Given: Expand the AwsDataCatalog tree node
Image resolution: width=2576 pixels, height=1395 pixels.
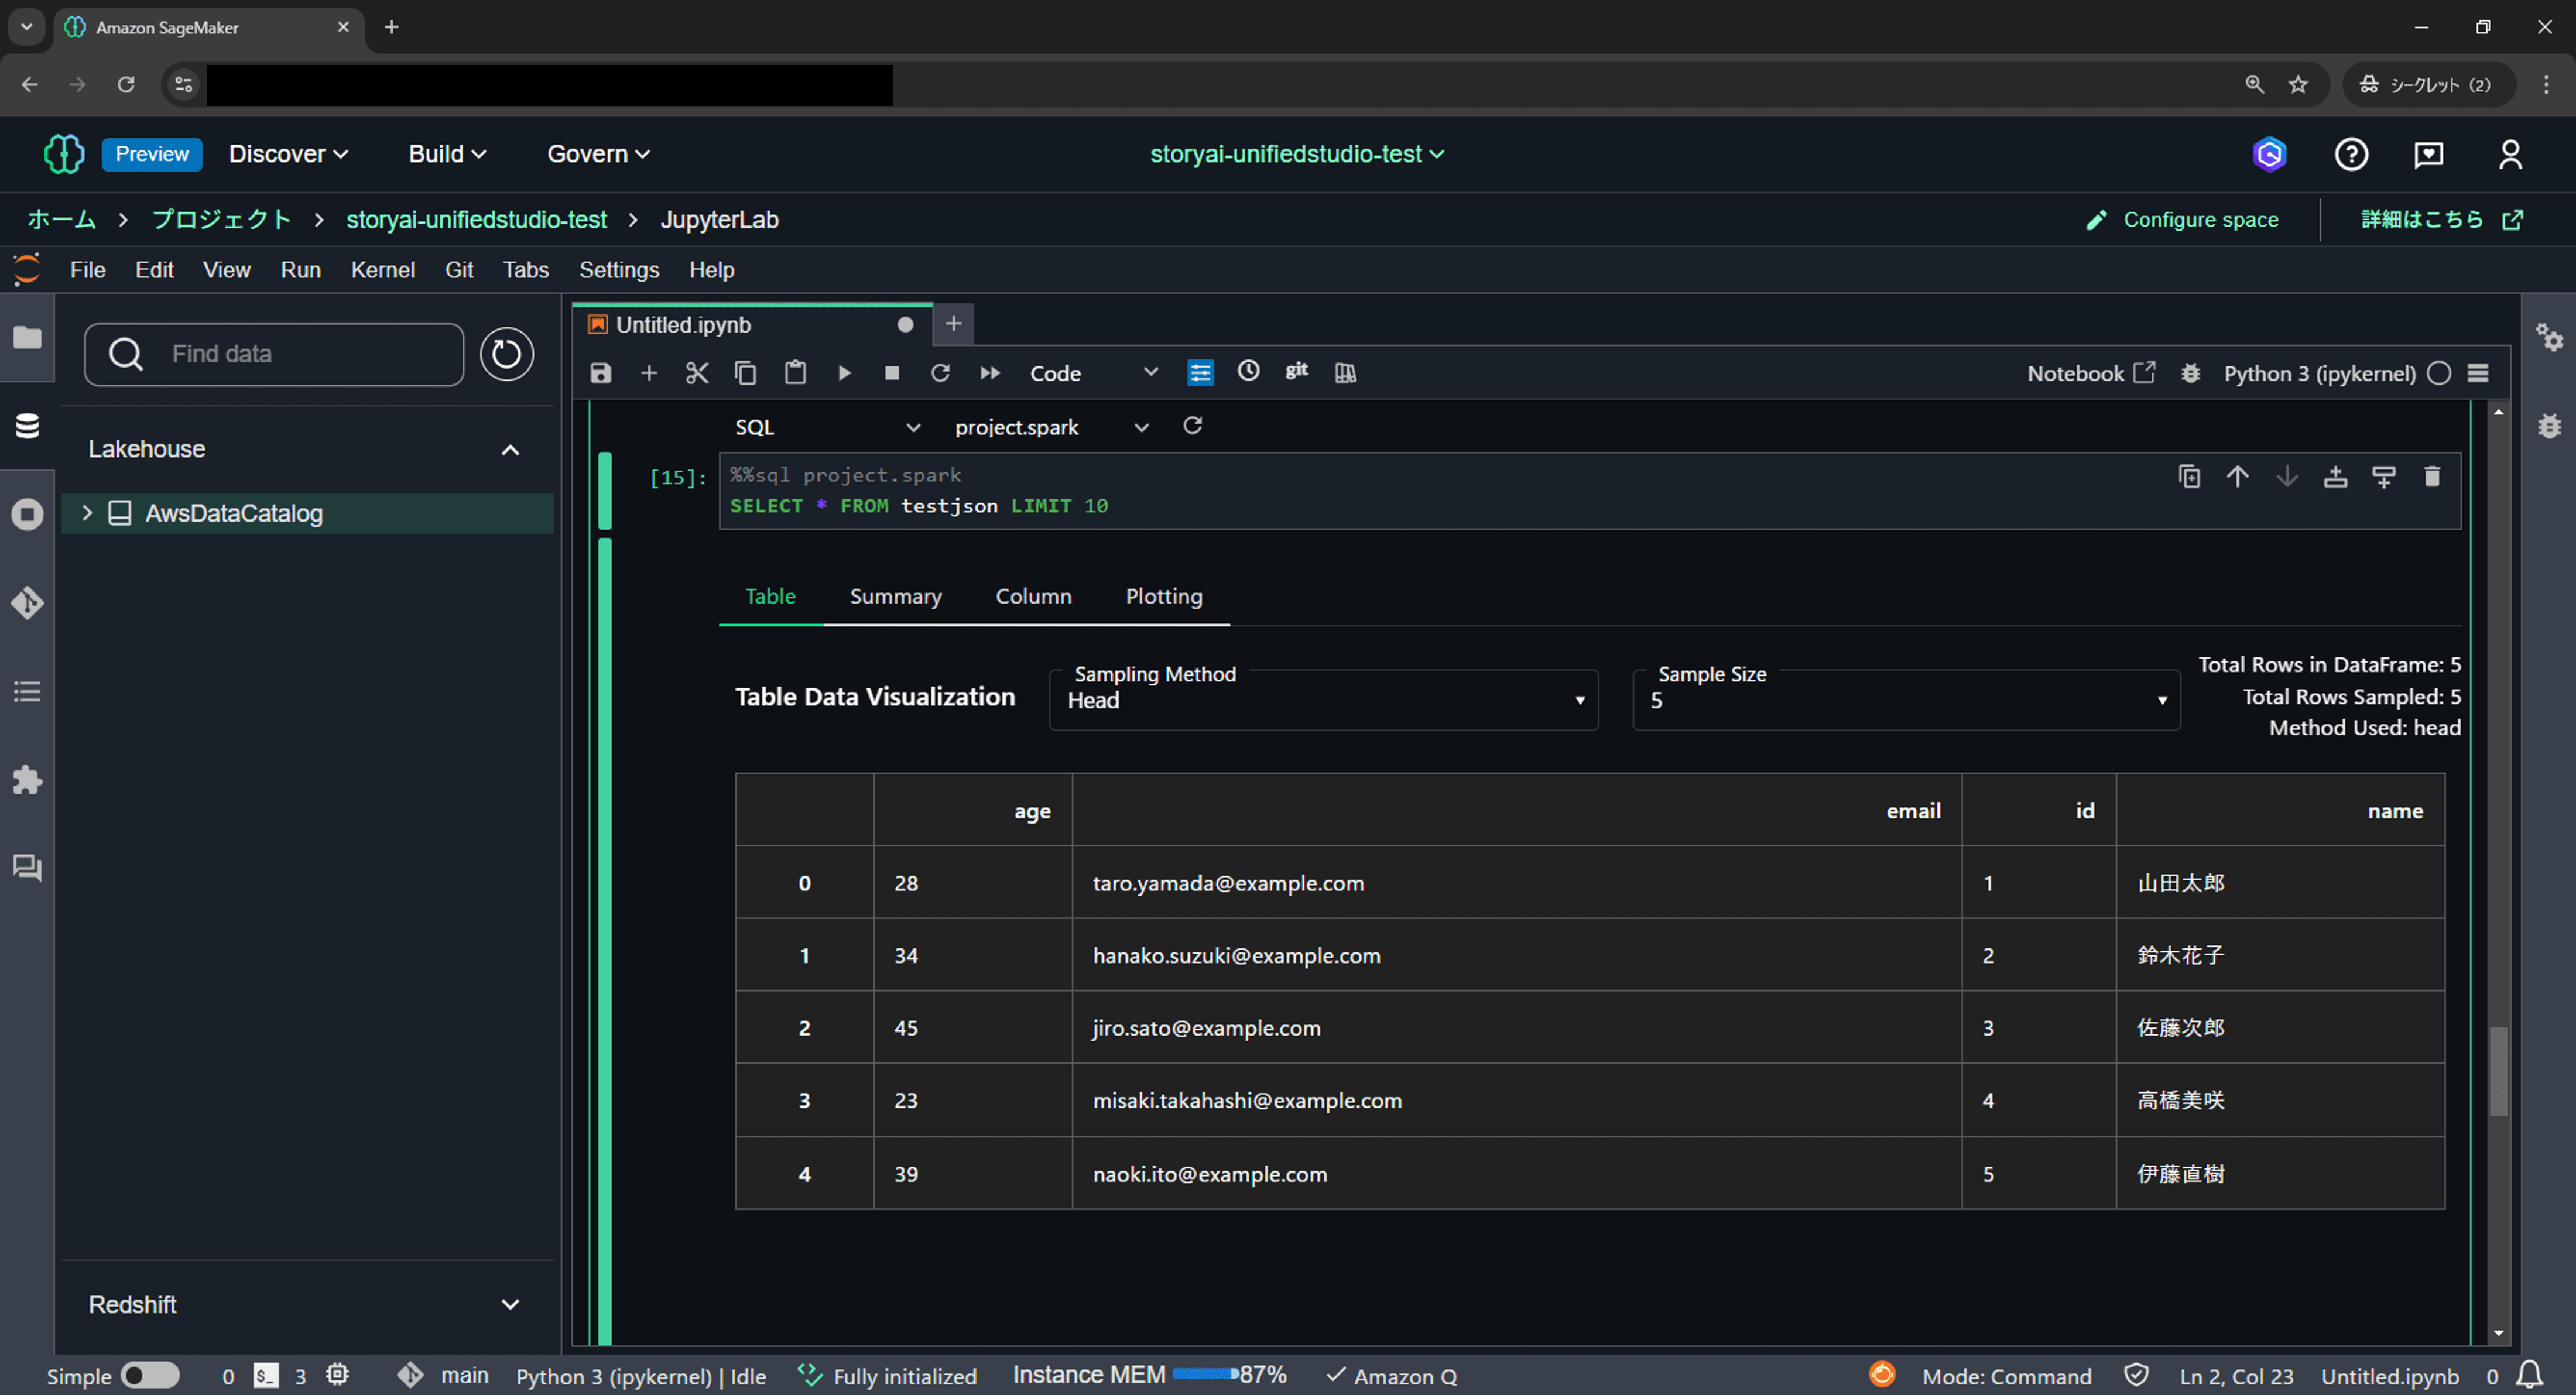Looking at the screenshot, I should click(x=87, y=513).
